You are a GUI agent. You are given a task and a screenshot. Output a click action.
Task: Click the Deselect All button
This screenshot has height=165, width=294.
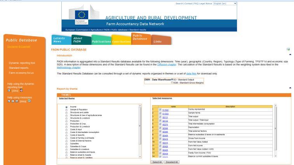pos(172,162)
